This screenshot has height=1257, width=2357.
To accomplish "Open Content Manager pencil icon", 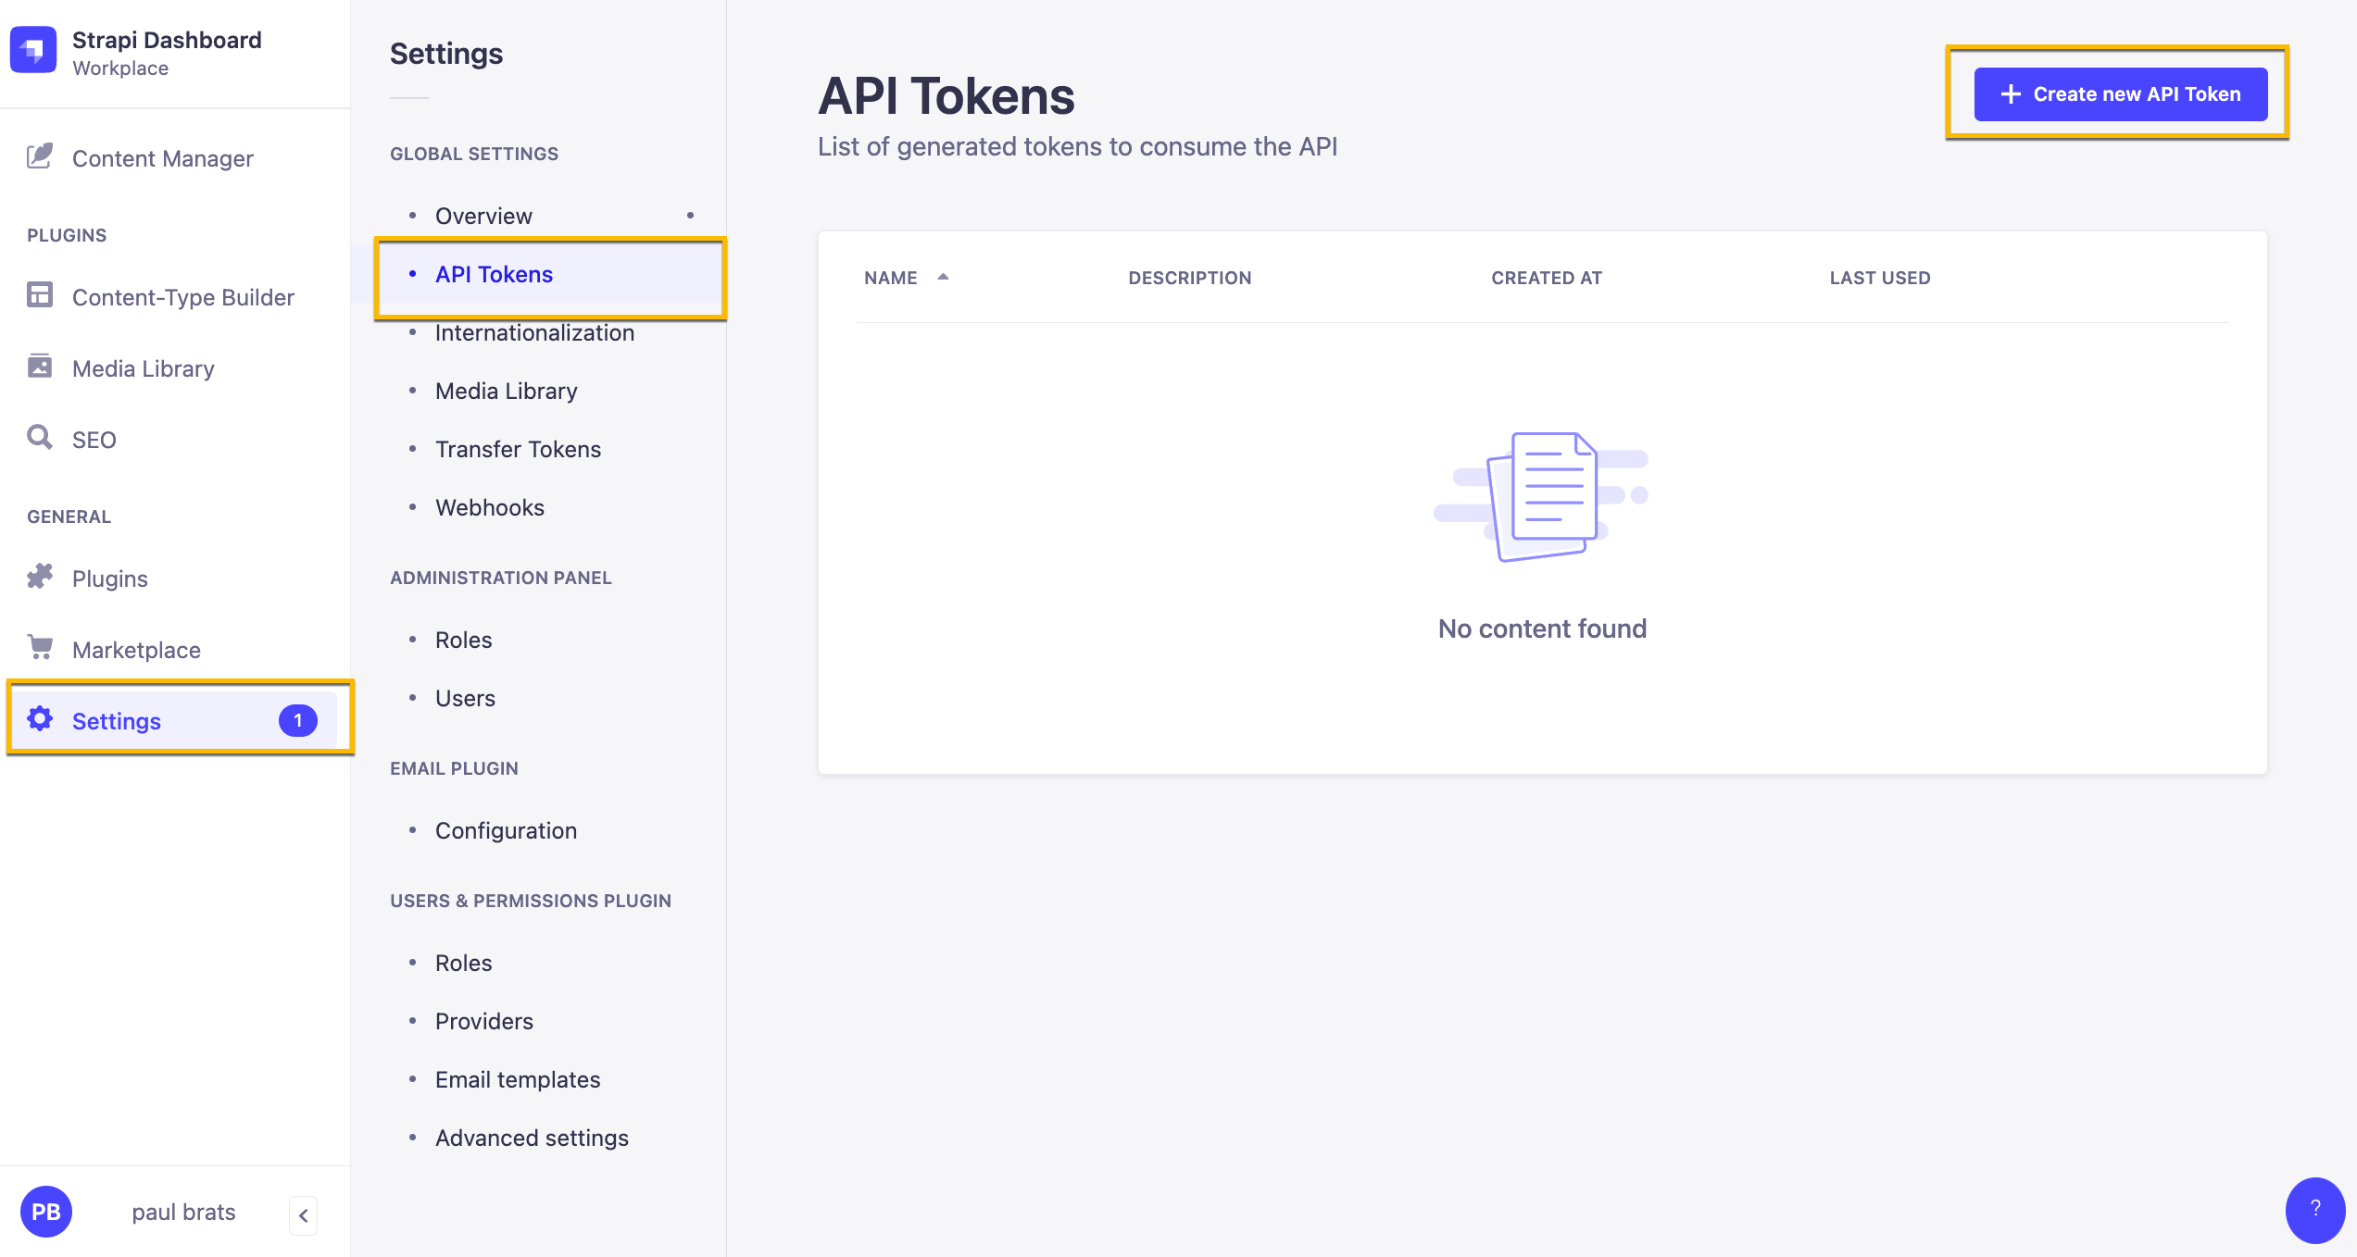I will tap(40, 156).
